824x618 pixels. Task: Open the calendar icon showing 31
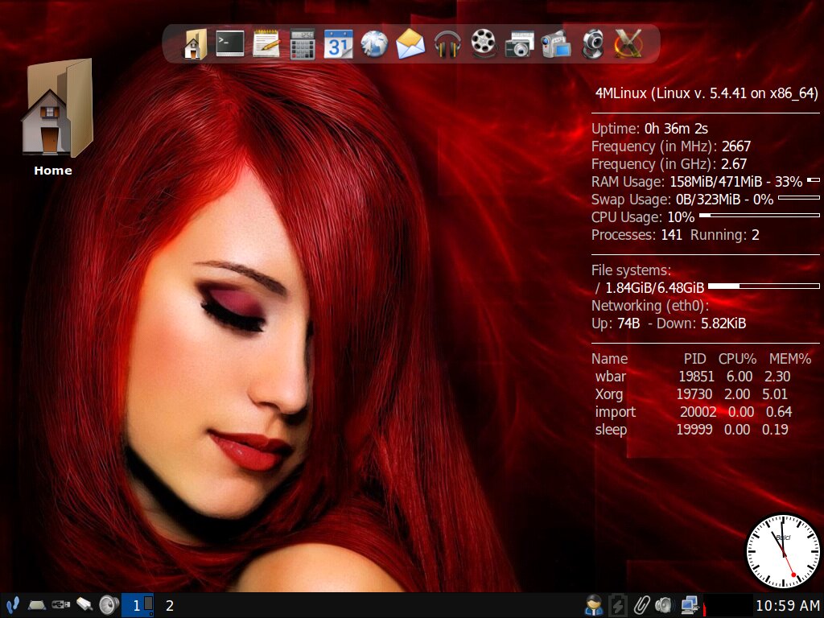[338, 43]
